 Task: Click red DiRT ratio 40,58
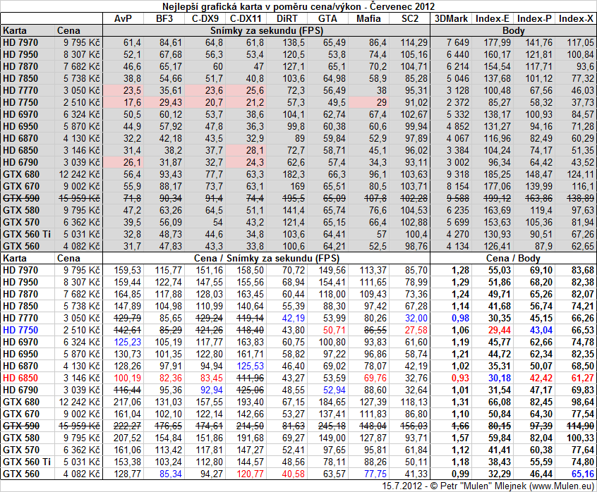tap(294, 474)
